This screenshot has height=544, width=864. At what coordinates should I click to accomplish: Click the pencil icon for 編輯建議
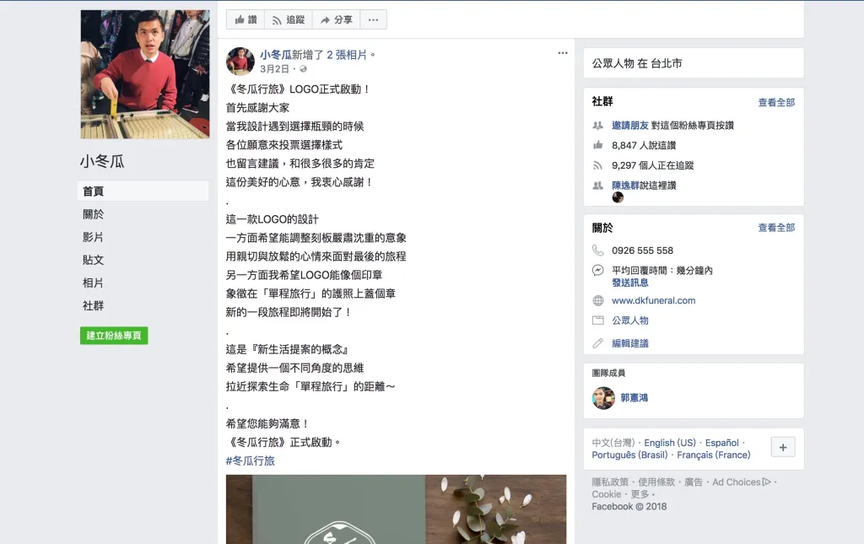pyautogui.click(x=598, y=343)
